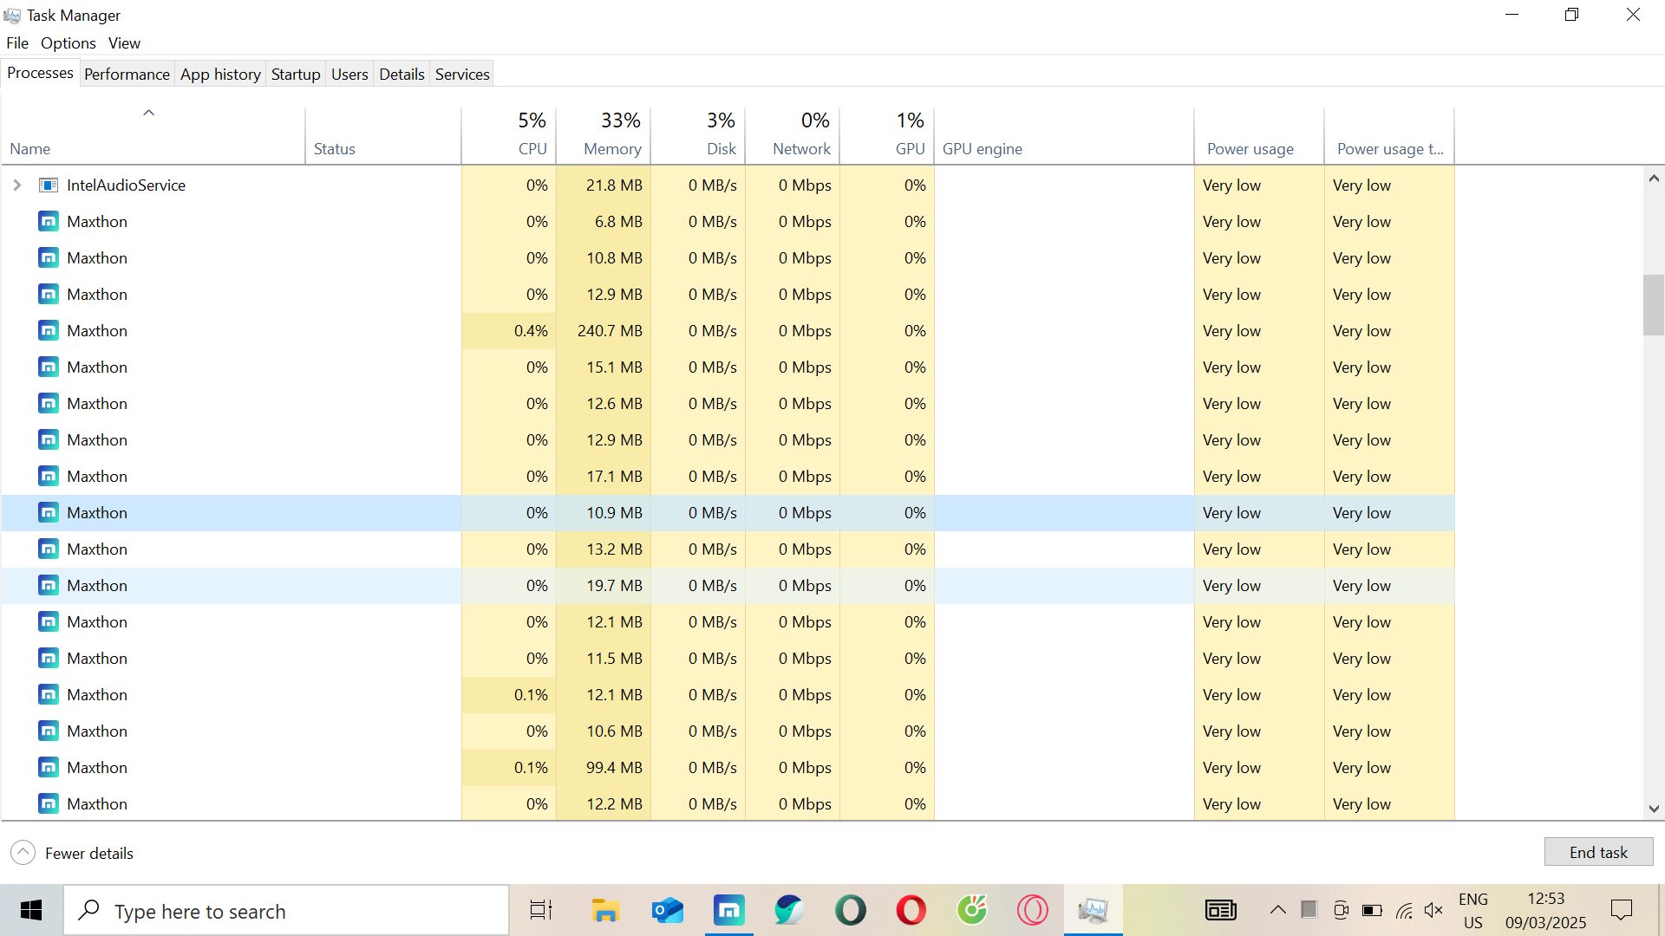
Task: Open red Opera icon on taskbar
Action: 911,910
